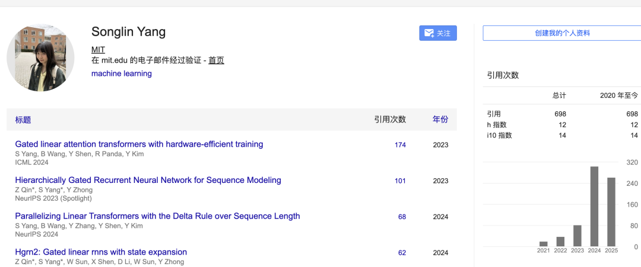641x267 pixels.
Task: Click the envelope icon on the follow button
Action: (x=429, y=33)
